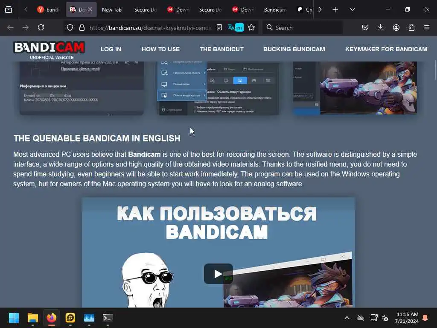Click the Firefox taskbar icon
This screenshot has height=328, width=437.
click(x=52, y=318)
